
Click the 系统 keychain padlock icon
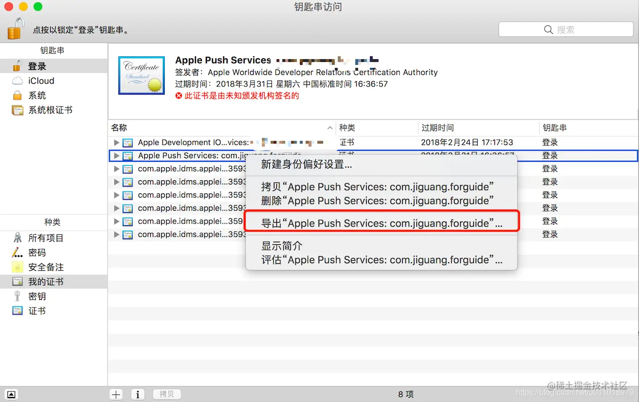[18, 95]
